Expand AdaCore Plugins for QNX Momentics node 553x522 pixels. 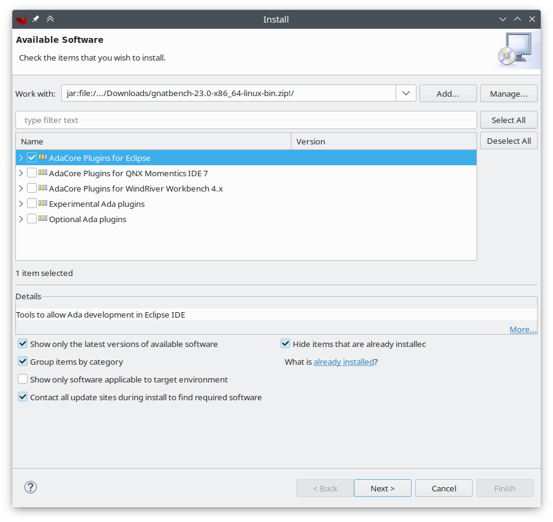[x=21, y=173]
